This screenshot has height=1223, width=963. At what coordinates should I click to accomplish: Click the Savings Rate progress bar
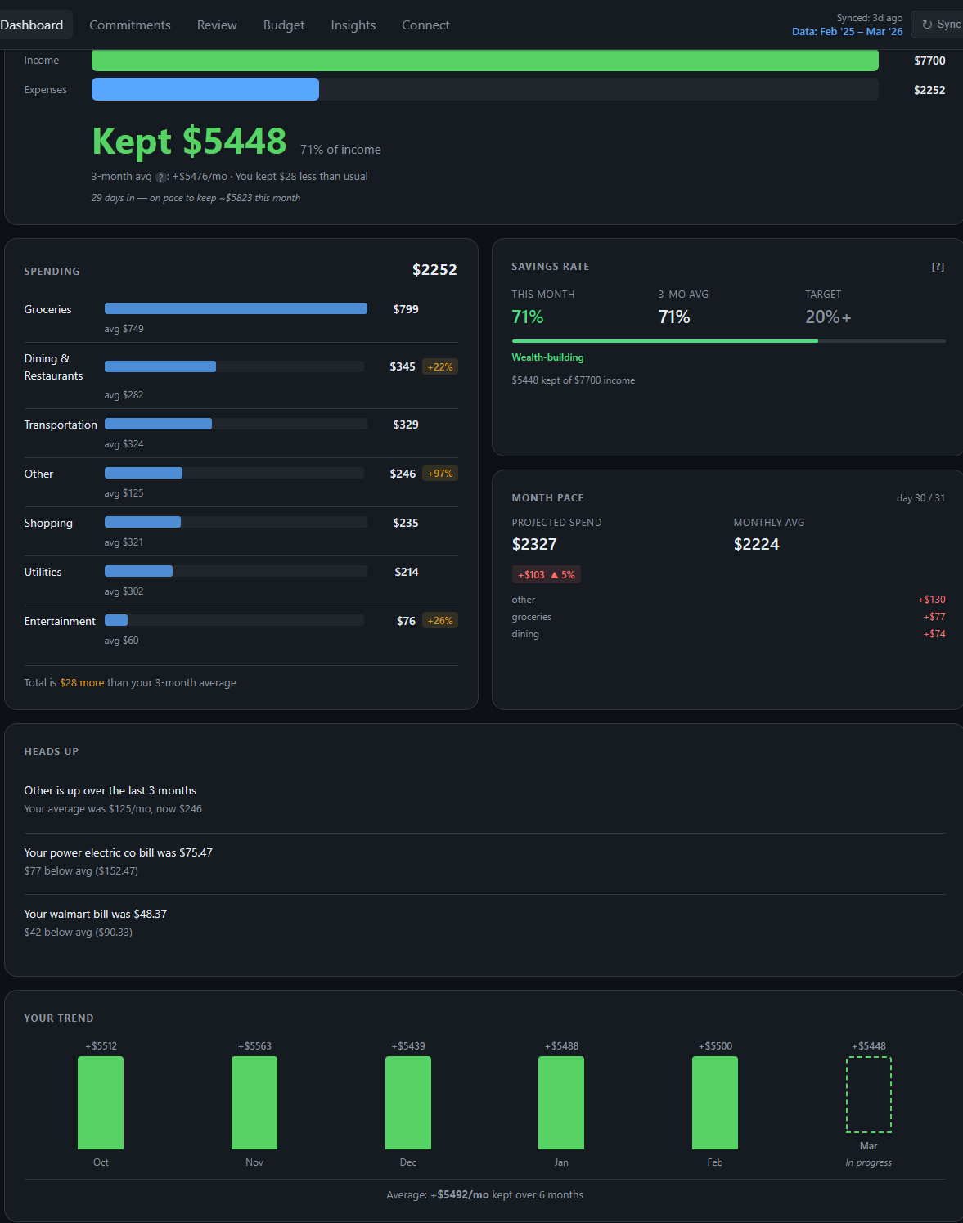[x=728, y=341]
